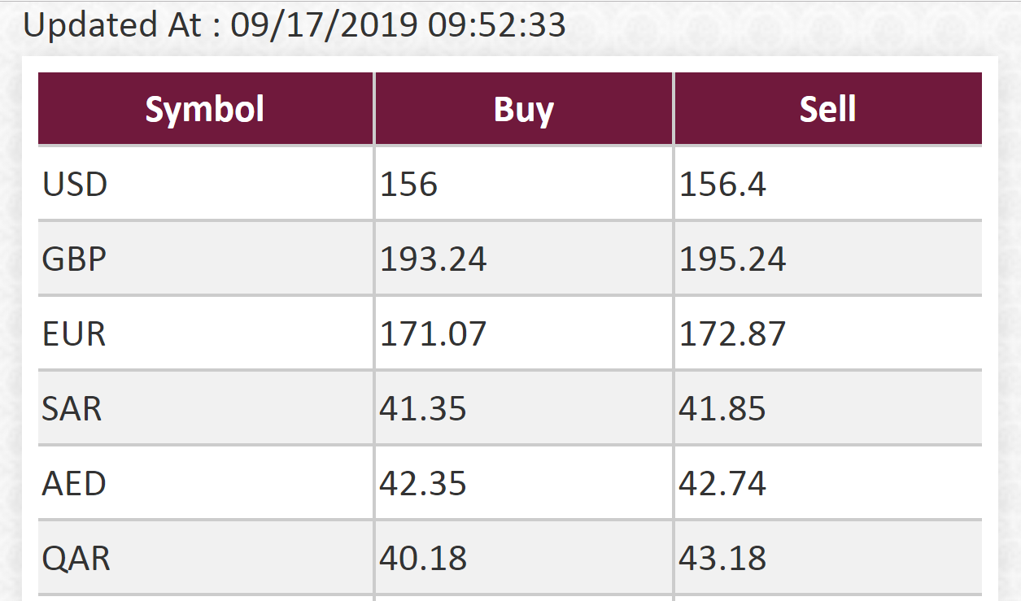Select the GBP symbol cell
The height and width of the screenshot is (601, 1021).
tap(74, 259)
